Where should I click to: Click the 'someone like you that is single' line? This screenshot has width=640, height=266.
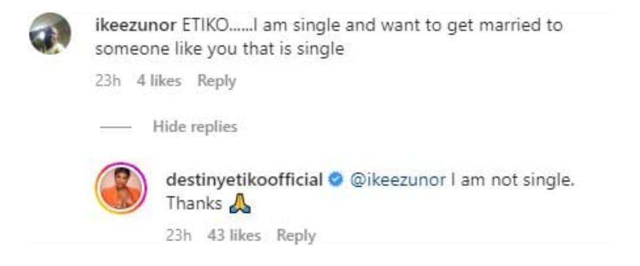(219, 49)
